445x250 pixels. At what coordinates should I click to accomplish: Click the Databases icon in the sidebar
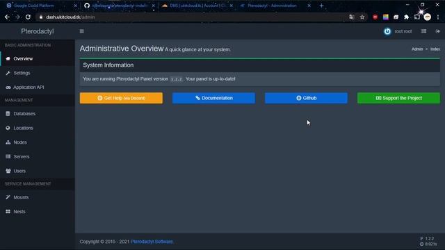8,114
